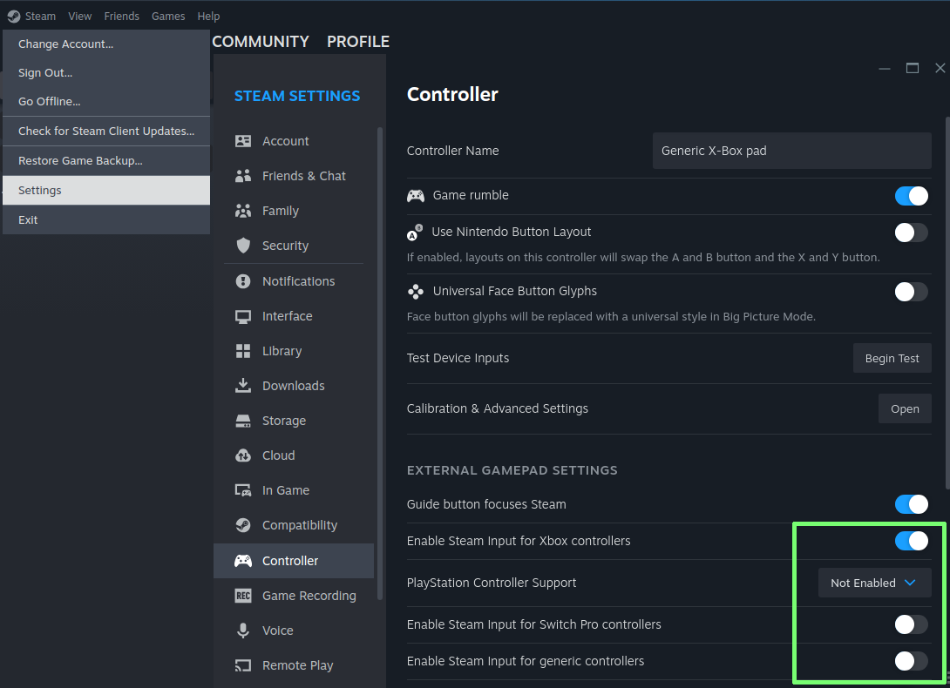
Task: Toggle Steam Input for Switch Pro controllers
Action: tap(911, 624)
